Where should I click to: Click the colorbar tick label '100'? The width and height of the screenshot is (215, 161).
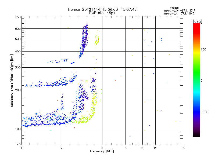(x=203, y=49)
